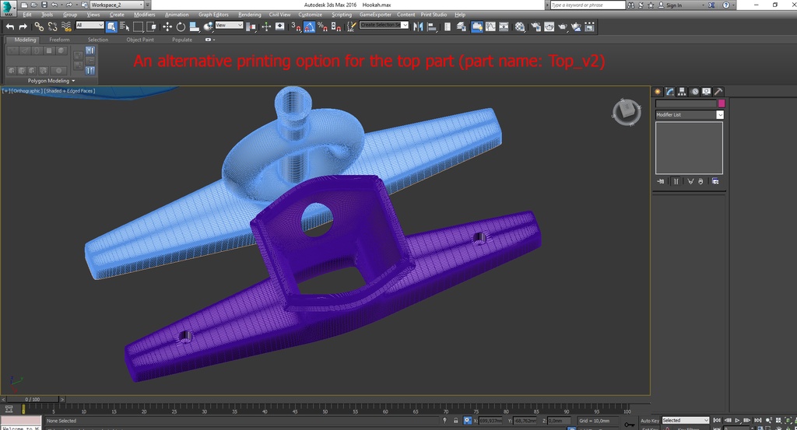The height and width of the screenshot is (430, 797).
Task: Expand the Modifier List dropdown
Action: tap(690, 115)
